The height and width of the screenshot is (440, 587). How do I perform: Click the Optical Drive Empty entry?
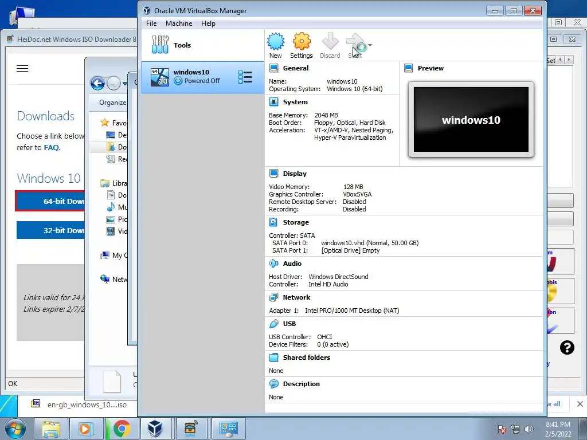(350, 250)
